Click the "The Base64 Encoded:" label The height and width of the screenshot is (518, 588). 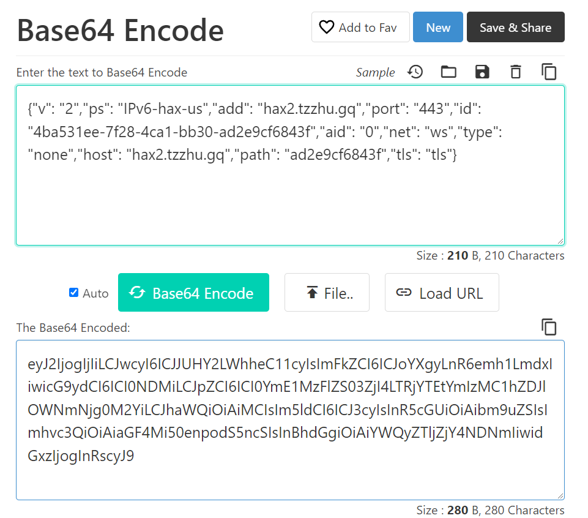point(73,328)
